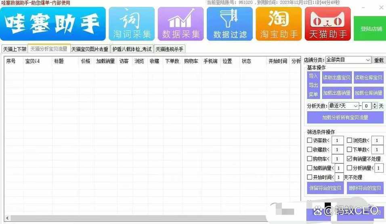Click the 读取仓库宝贝 button

368,78
